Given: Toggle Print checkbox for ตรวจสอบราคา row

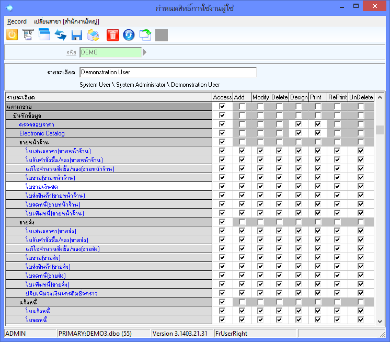Looking at the screenshot, I should [318, 124].
